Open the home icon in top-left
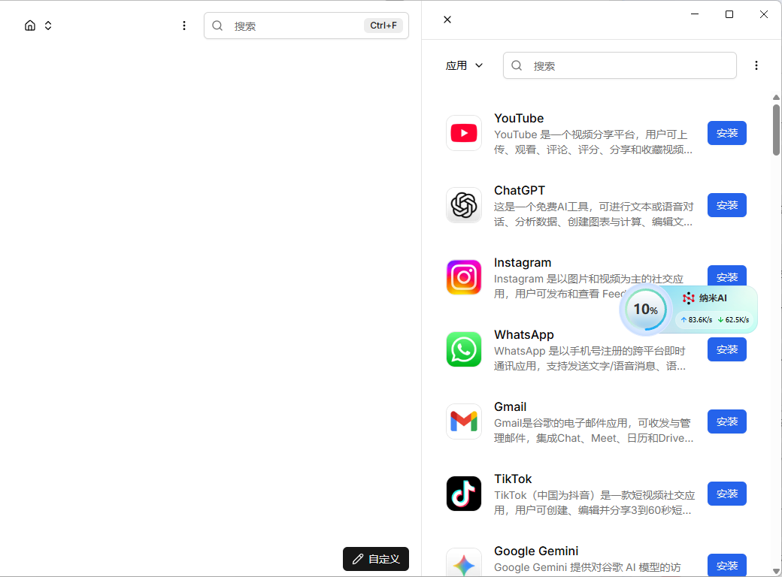This screenshot has height=577, width=782. click(x=30, y=26)
